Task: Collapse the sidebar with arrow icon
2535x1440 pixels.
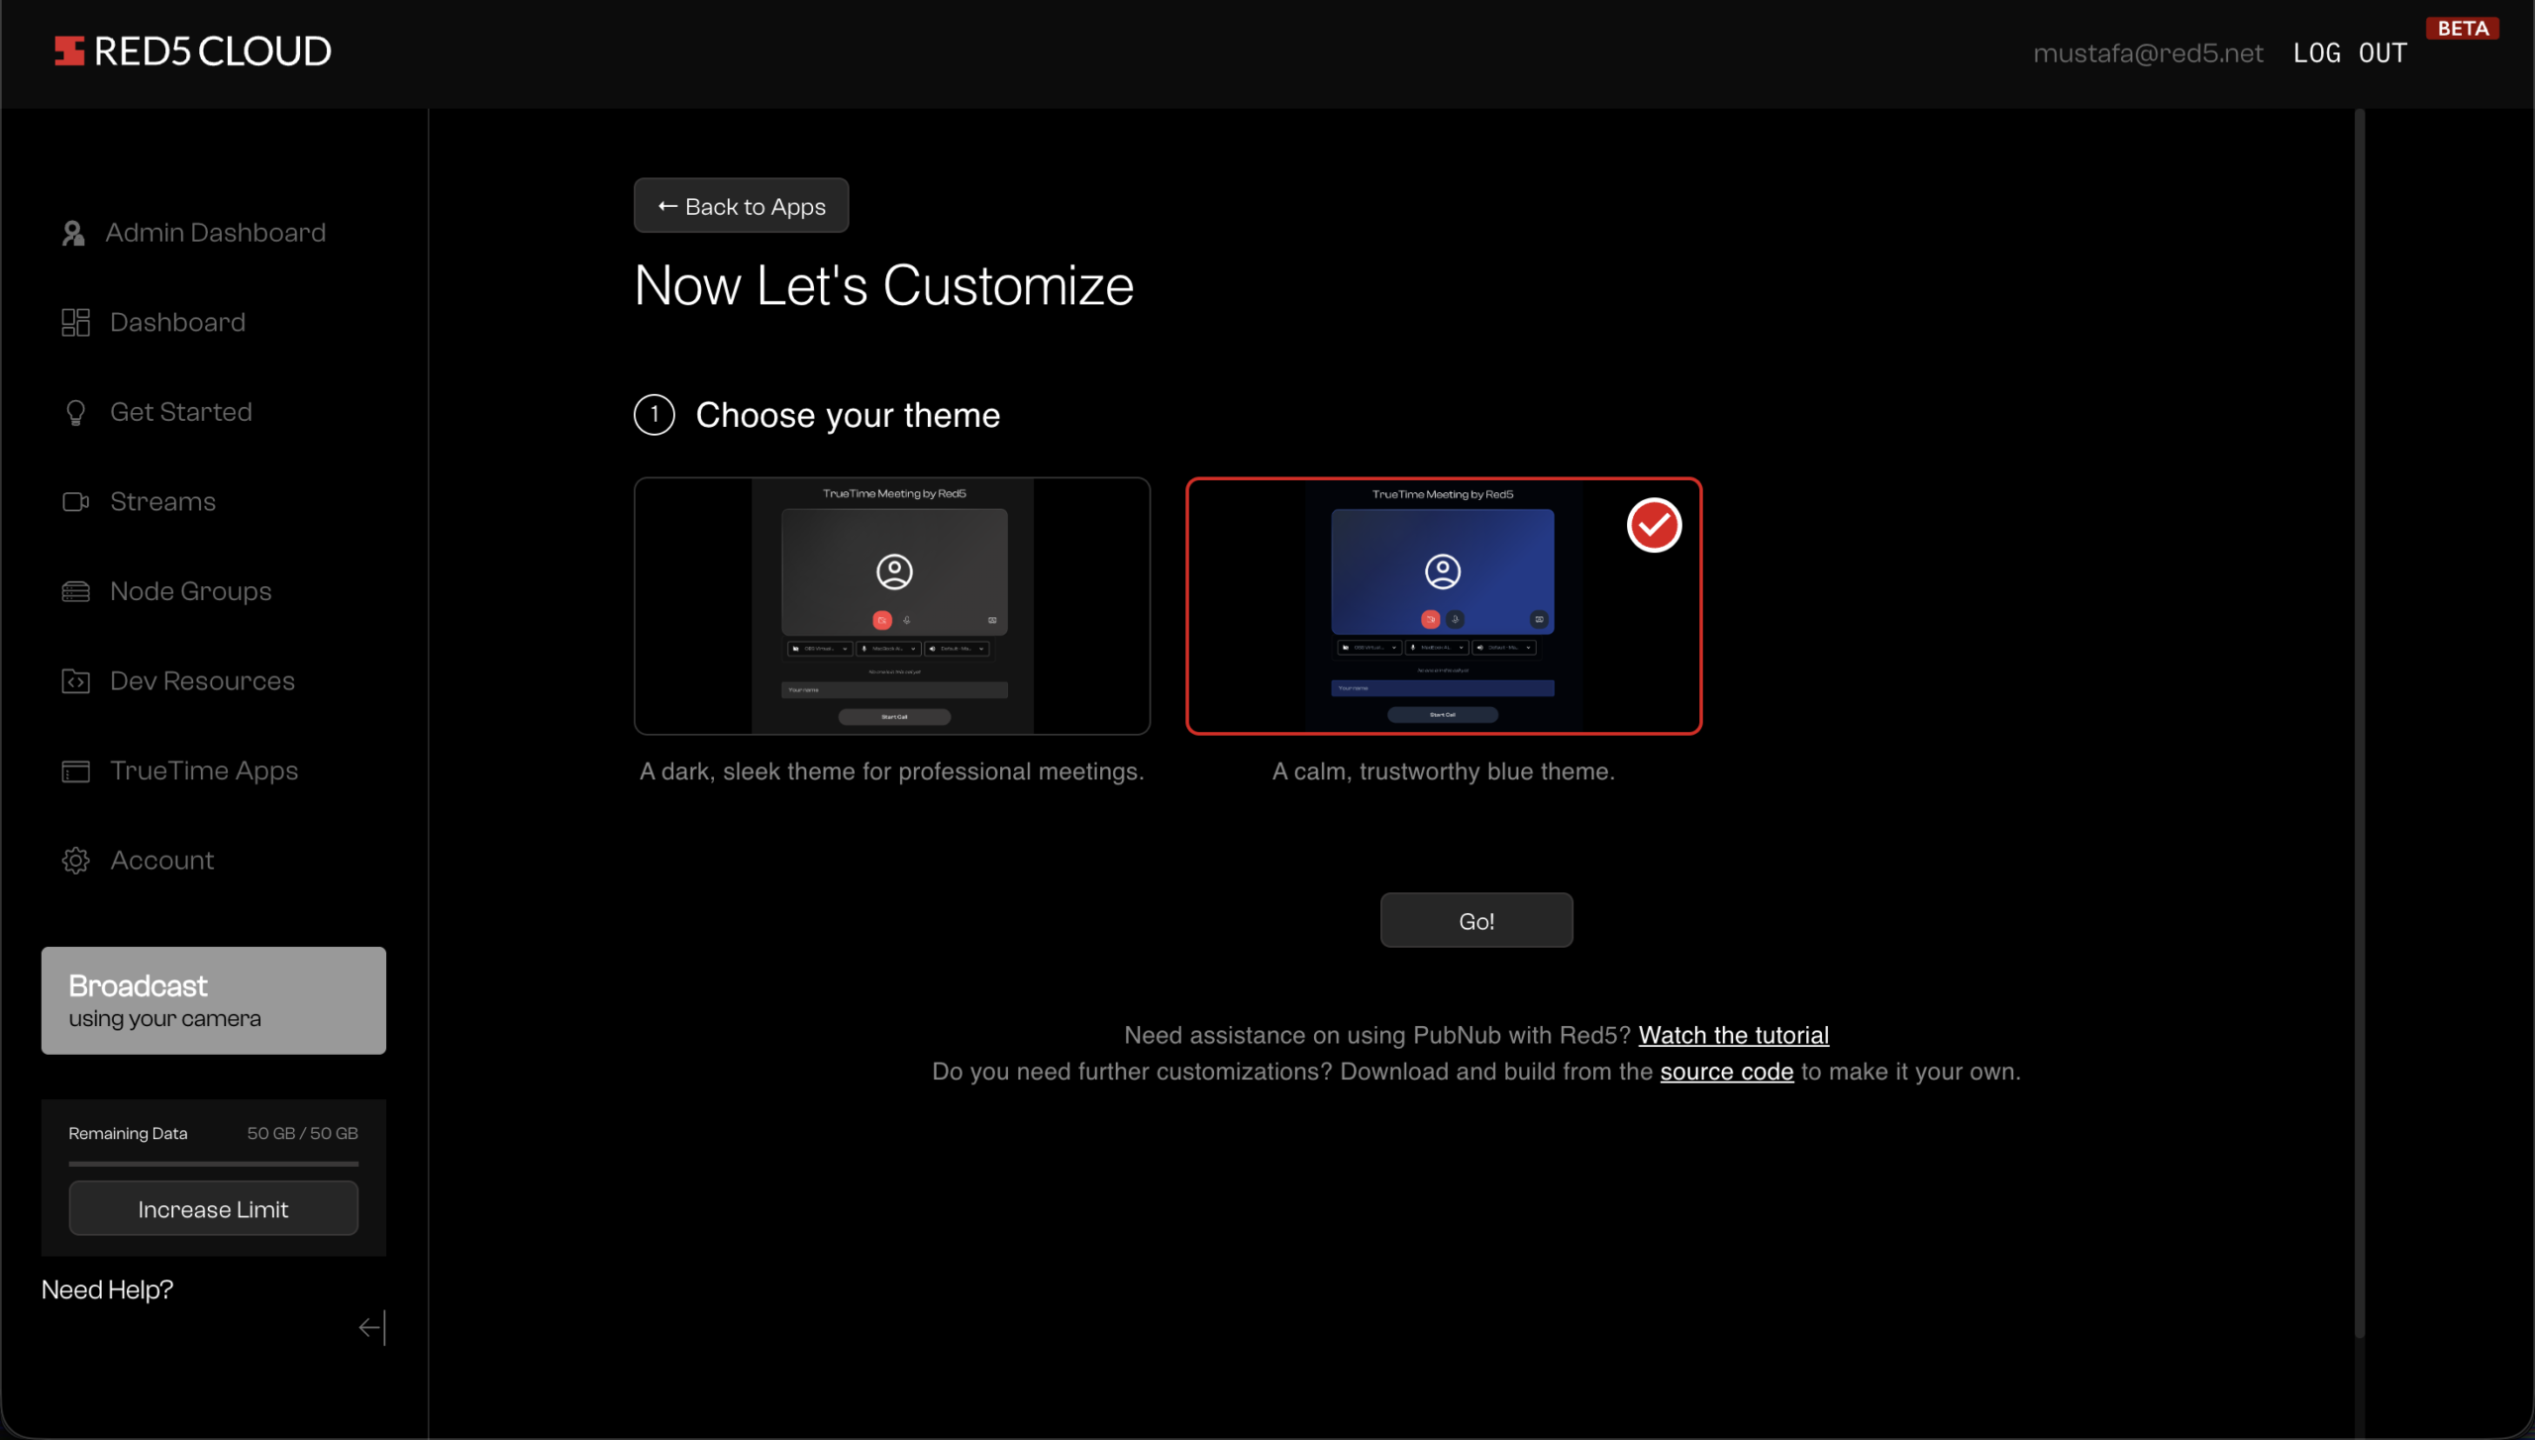Action: (372, 1328)
